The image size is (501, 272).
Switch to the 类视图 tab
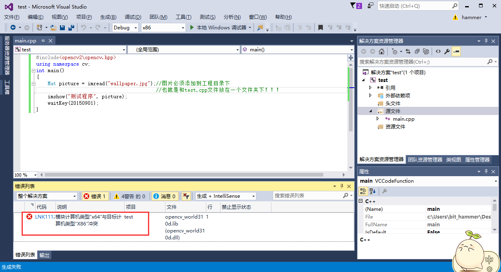[453, 159]
